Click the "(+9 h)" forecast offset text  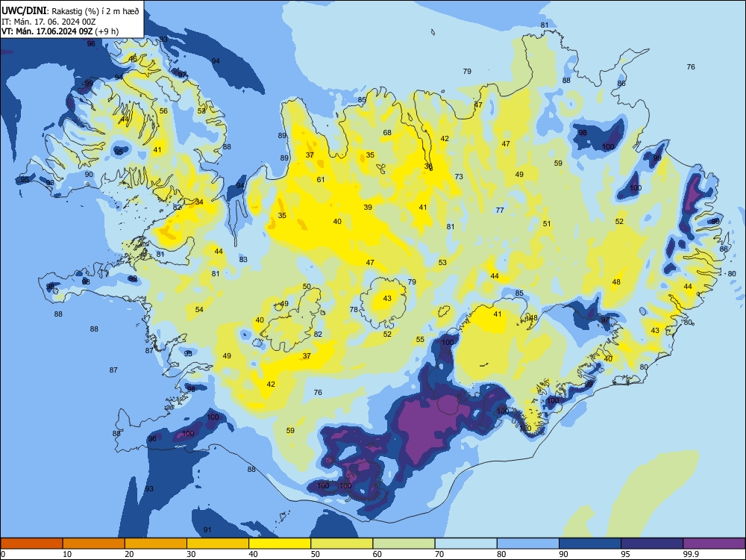pos(107,31)
